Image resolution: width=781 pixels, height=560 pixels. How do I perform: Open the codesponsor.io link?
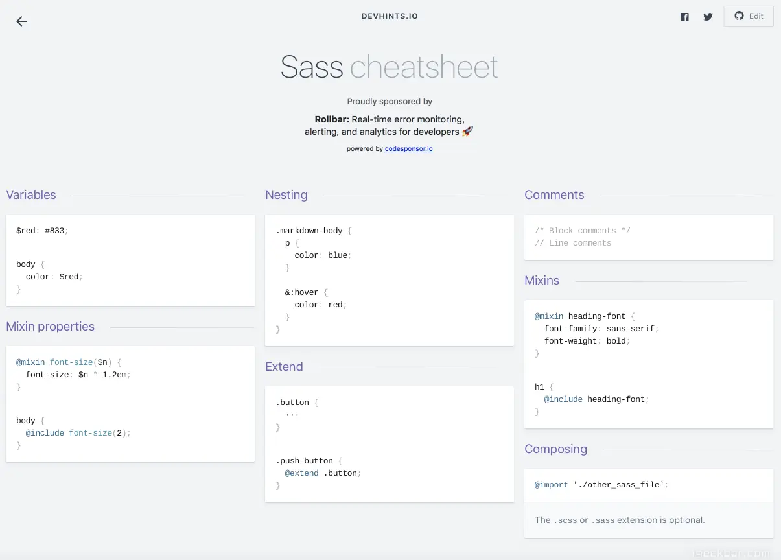click(x=408, y=149)
